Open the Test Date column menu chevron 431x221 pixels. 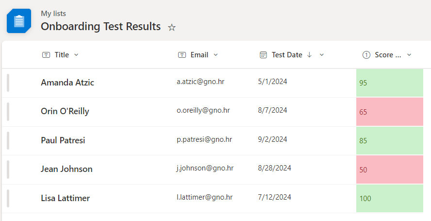click(x=321, y=55)
